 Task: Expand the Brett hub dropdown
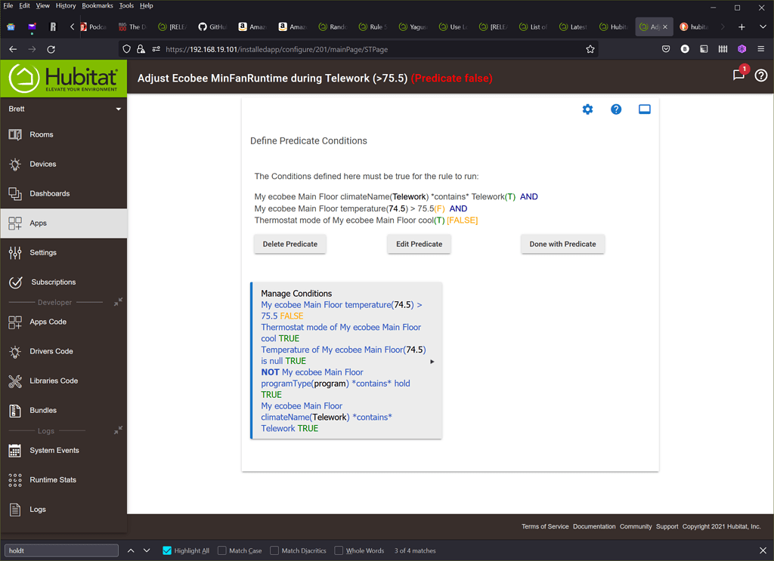(118, 109)
